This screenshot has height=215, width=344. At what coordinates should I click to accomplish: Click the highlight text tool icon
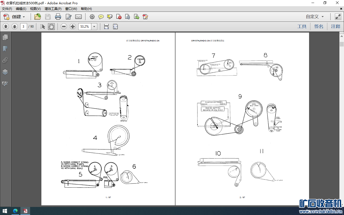110,17
